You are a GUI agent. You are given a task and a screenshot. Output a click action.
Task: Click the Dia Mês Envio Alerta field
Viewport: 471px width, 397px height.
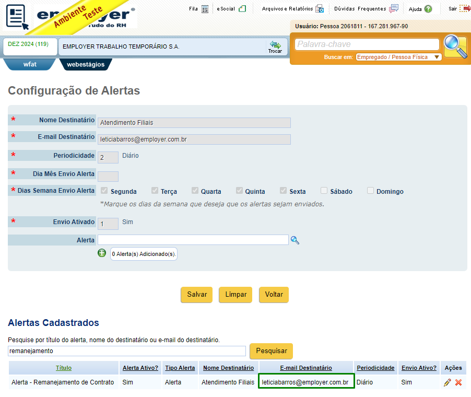108,177
